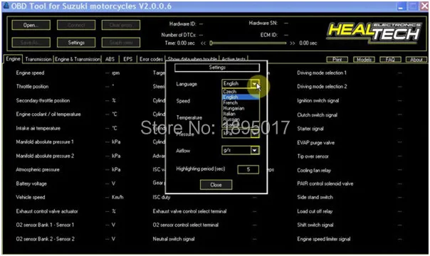Click the Highlighting period input field
Viewport: 430px width, 256px height.
248,169
